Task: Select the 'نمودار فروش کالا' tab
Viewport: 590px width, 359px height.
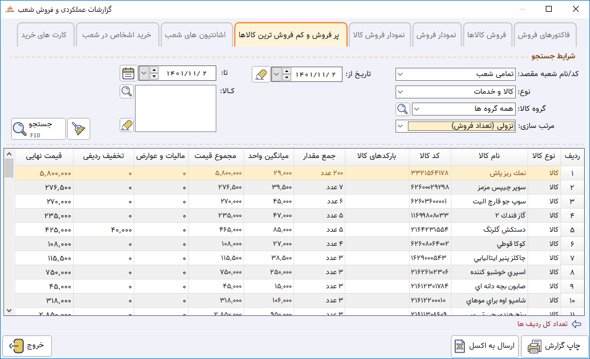Action: tap(380, 35)
